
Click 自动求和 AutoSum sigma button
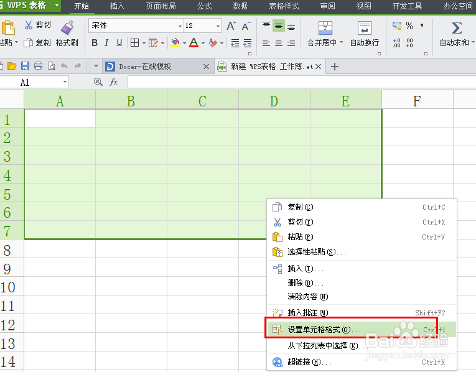point(457,34)
